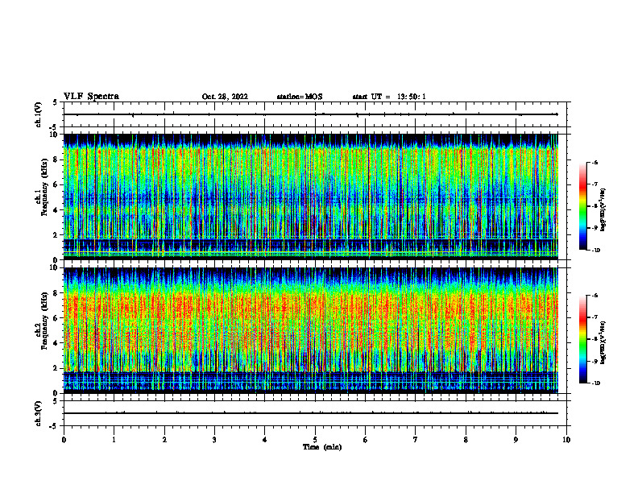Click the "2" kHz tick on ch.2 spectrogram axis
Image resolution: width=638 pixels, height=493 pixels.
point(56,368)
